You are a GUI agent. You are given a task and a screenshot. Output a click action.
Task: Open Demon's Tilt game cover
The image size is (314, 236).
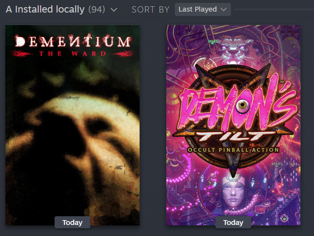point(233,125)
